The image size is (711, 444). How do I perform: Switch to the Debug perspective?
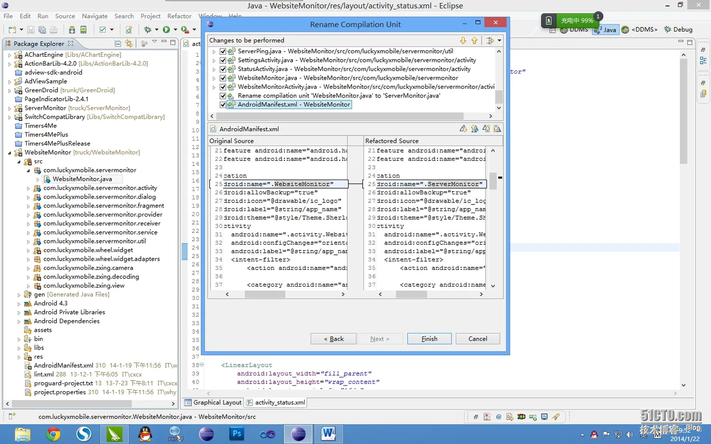click(678, 29)
